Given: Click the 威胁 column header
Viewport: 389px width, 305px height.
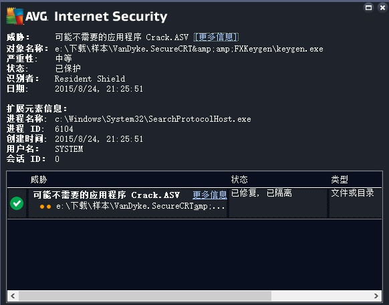Looking at the screenshot, I should pyautogui.click(x=39, y=179).
